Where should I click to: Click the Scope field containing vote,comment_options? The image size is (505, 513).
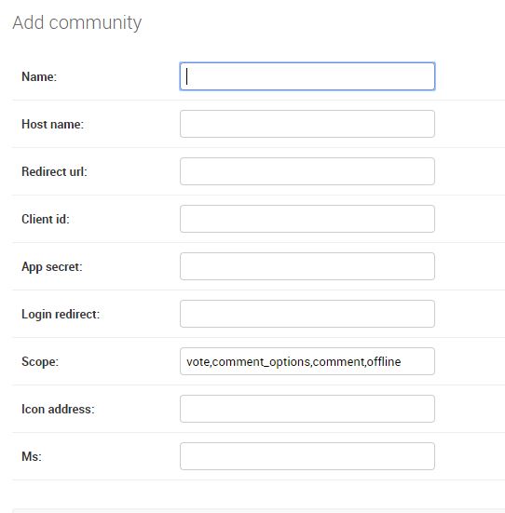point(307,361)
